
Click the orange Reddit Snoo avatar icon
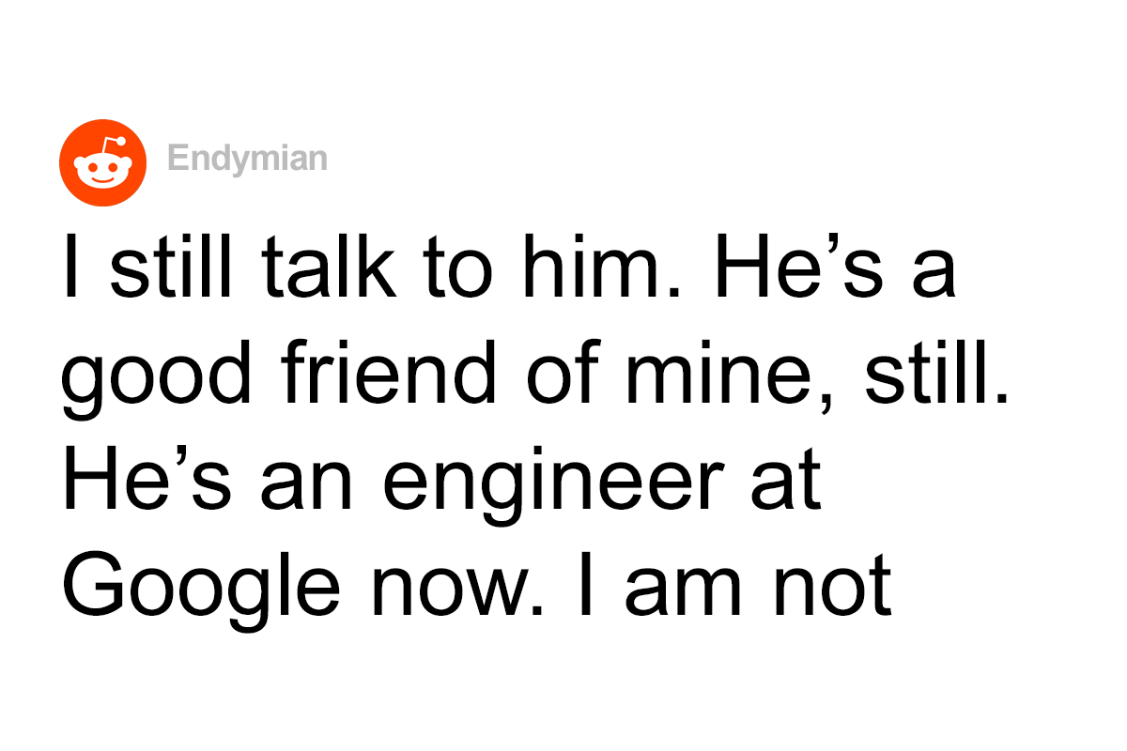pos(103,162)
